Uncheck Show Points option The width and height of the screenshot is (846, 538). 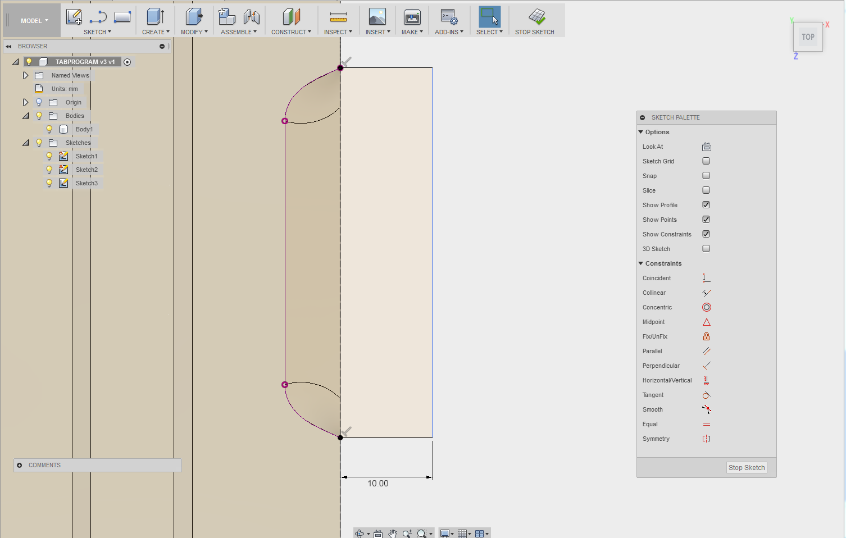(706, 220)
